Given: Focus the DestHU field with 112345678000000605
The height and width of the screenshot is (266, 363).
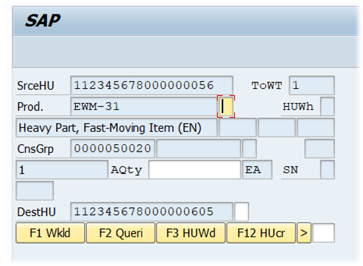Looking at the screenshot, I should coord(152,212).
